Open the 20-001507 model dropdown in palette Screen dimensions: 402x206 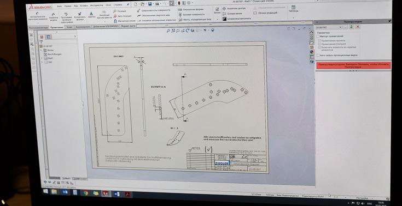(x=340, y=27)
